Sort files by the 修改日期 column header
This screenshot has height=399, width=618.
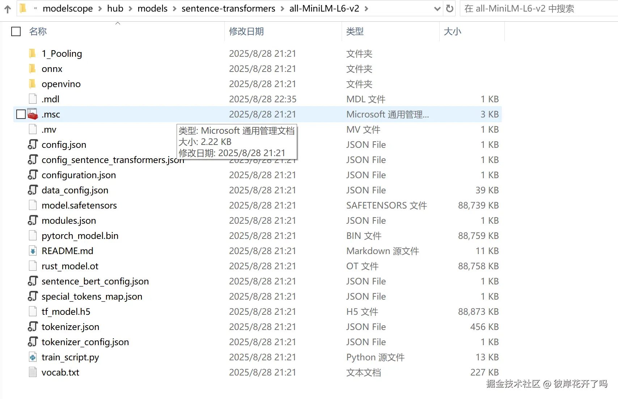coord(246,31)
